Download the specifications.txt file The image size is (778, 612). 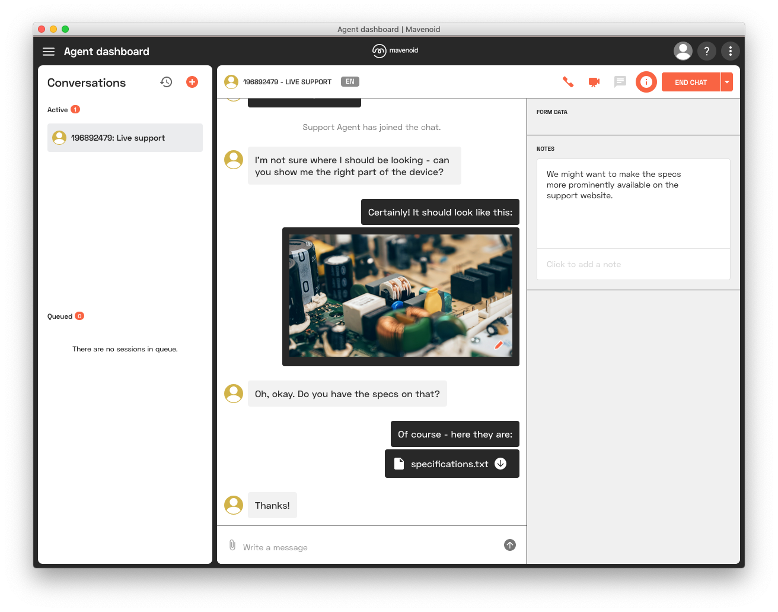[x=500, y=464]
